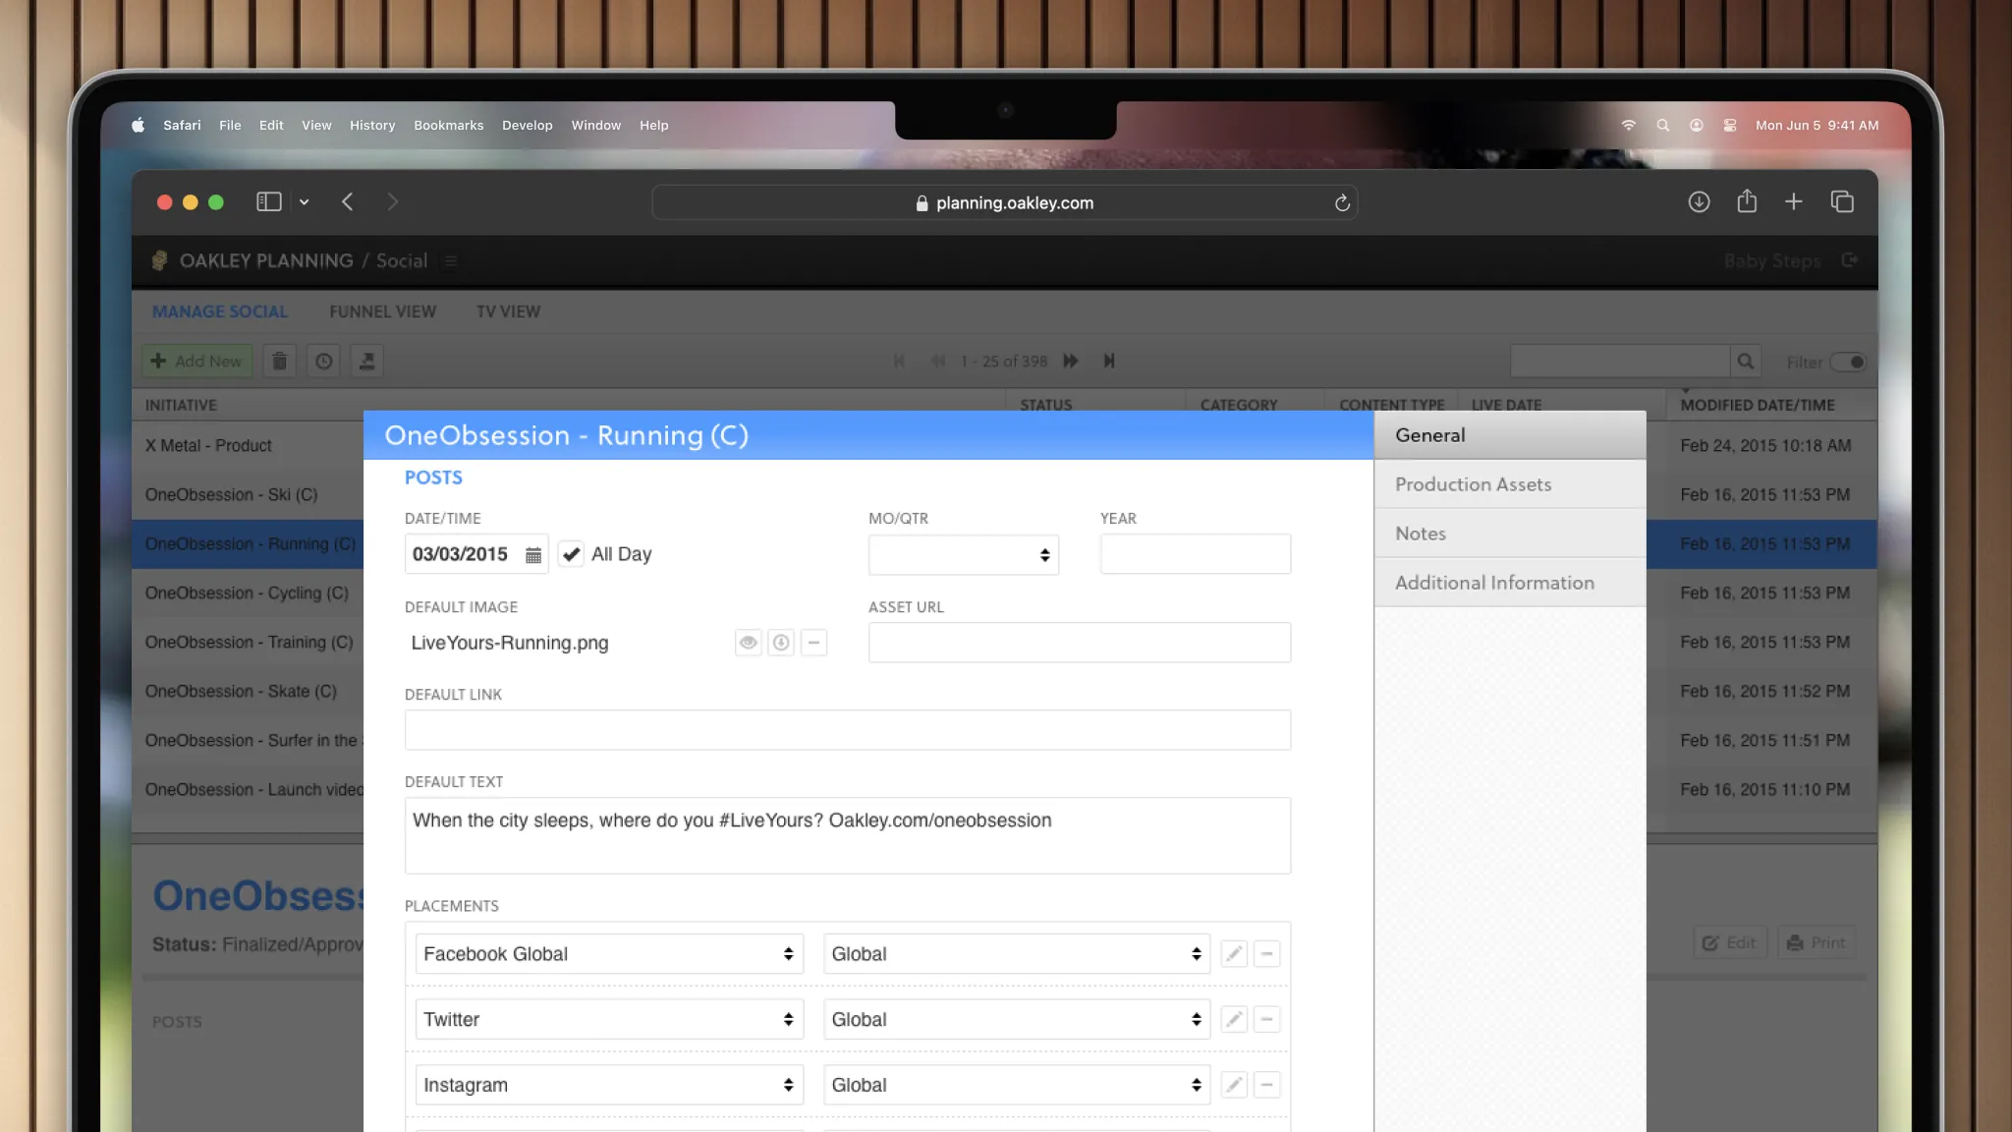Screen dimensions: 2012x1132
Task: Open the Instagram placement dropdown
Action: coord(609,1085)
